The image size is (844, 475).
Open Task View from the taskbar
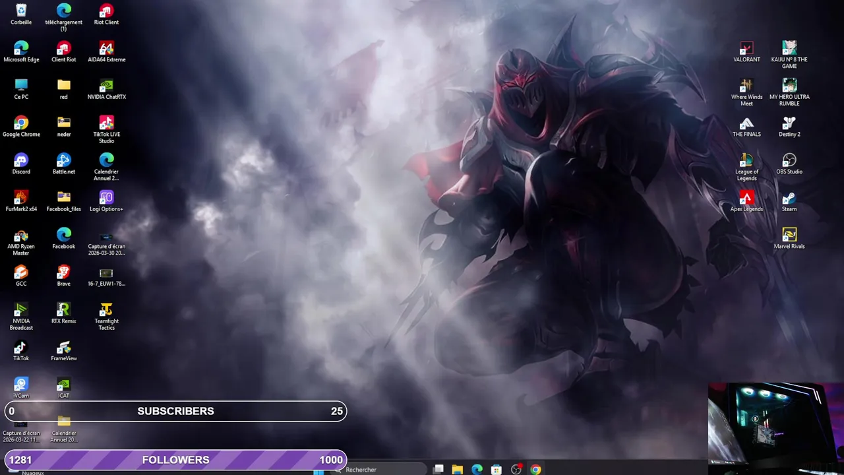click(438, 470)
